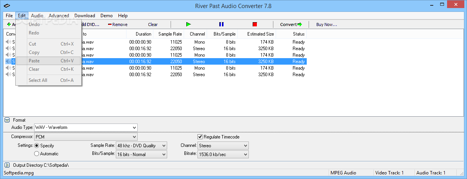Close the open Edit menu
Screen dimensions: 467x179
point(22,16)
